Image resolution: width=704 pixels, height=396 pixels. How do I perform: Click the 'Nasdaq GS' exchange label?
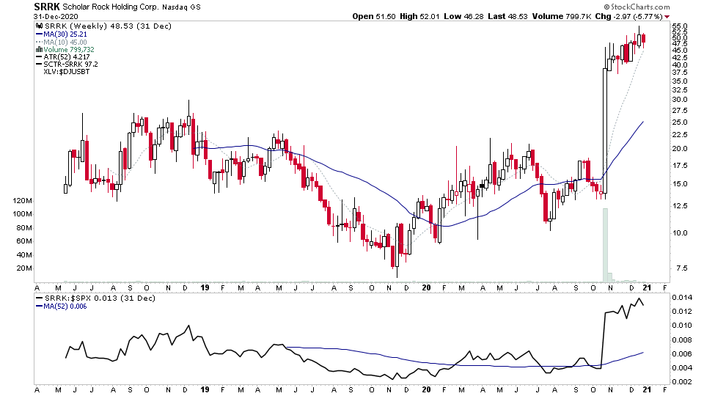point(180,7)
